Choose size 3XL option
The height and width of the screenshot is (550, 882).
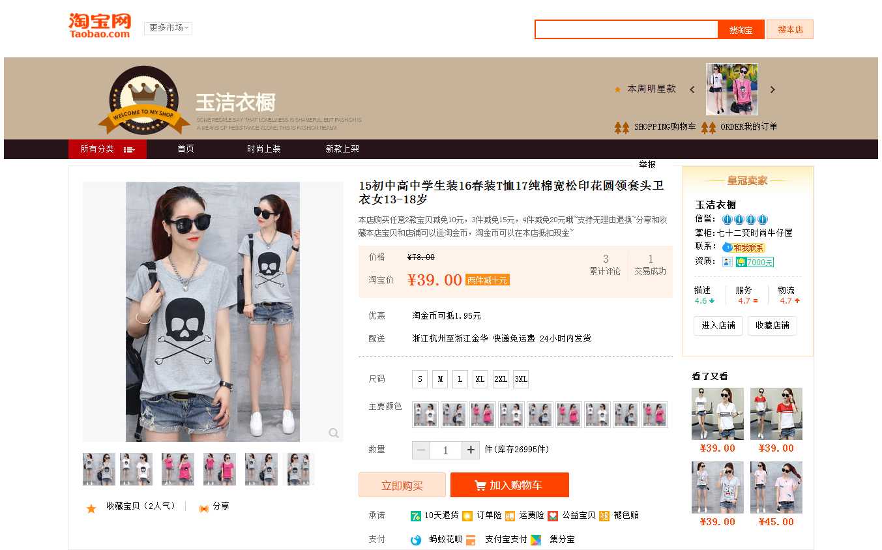520,379
